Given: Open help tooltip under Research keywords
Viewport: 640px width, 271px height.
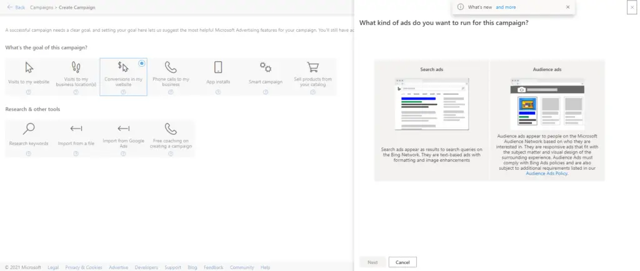Looking at the screenshot, I should coord(29,154).
